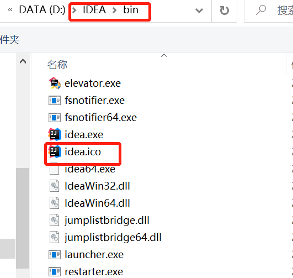
Task: Select the jumplistbridge.dll file icon
Action: click(x=55, y=220)
